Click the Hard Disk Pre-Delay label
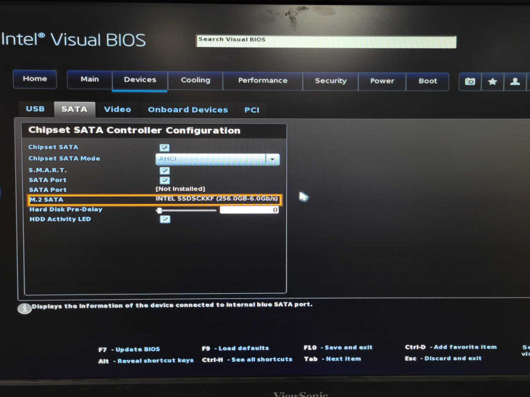This screenshot has height=397, width=530. pos(66,210)
